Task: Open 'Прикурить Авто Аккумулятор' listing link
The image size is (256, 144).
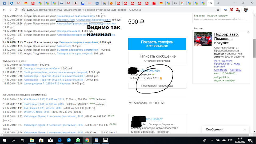Action: pos(83,20)
